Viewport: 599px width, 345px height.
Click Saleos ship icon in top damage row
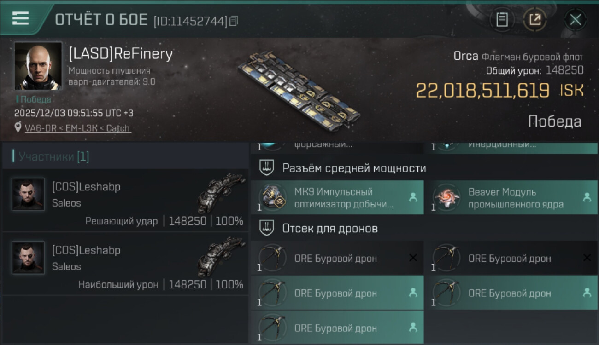pos(221,256)
